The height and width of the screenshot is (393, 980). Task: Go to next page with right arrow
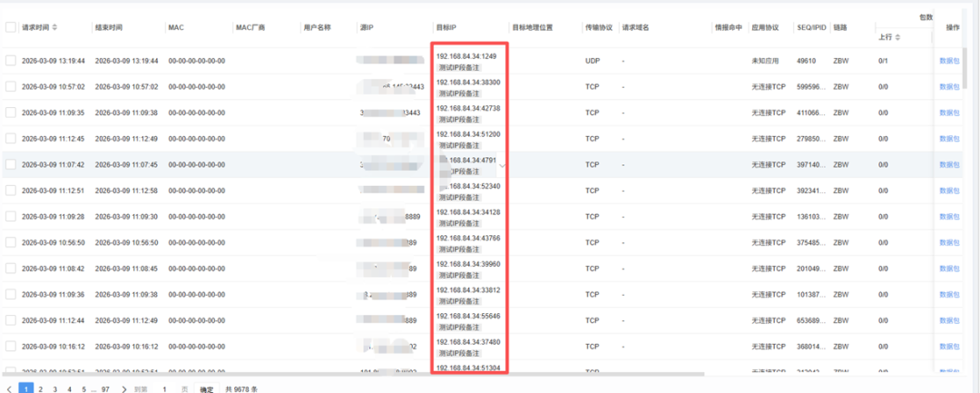pos(124,388)
